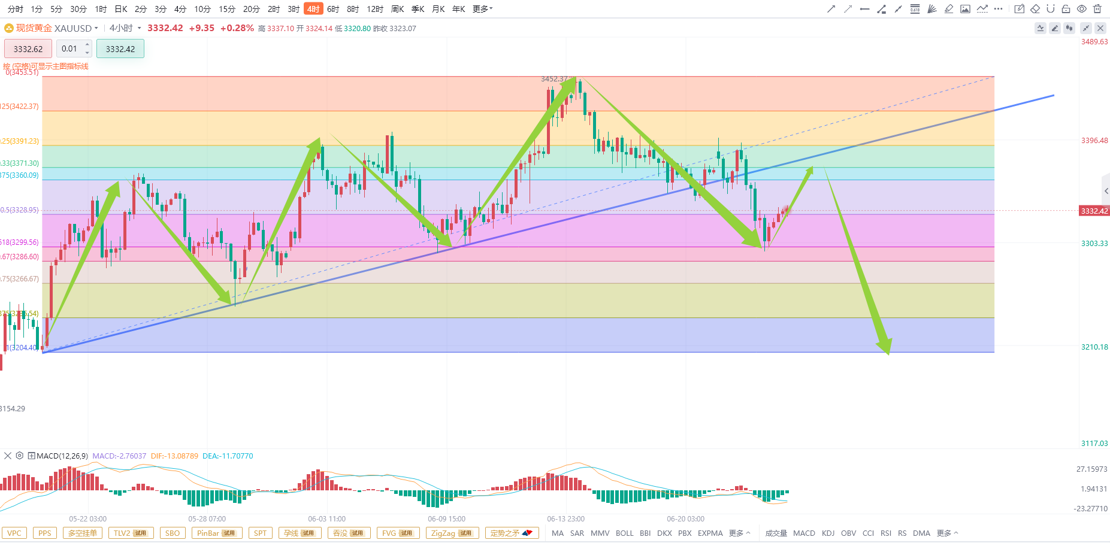
Task: Open the XAUUSD symbol dropdown
Action: click(x=96, y=28)
